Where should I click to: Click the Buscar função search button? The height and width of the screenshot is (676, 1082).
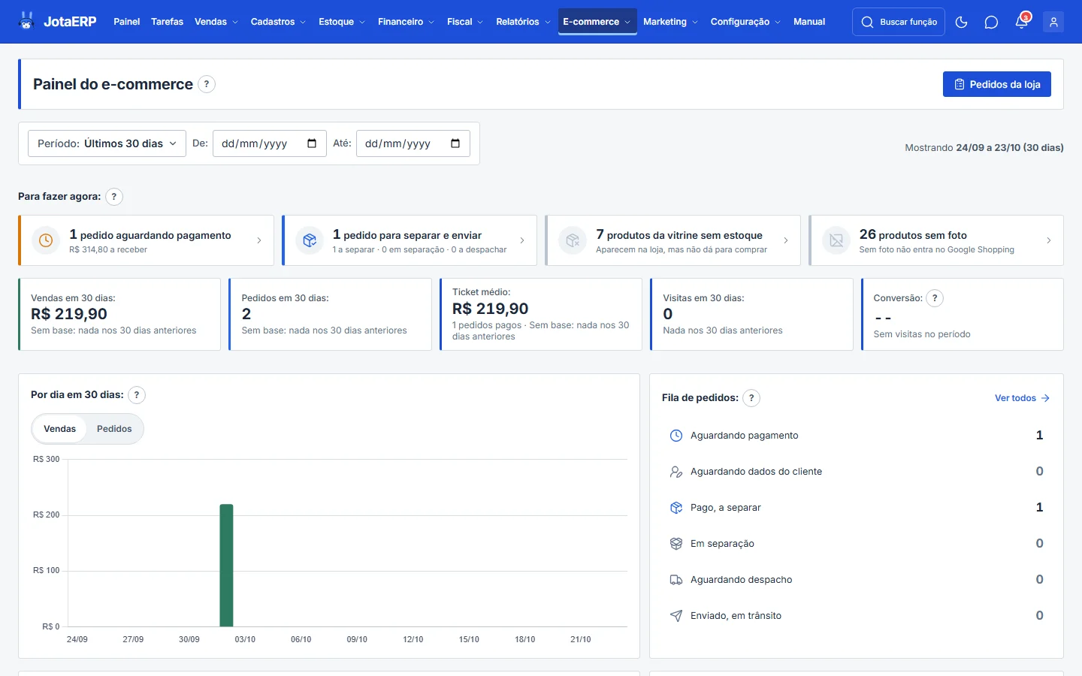pos(899,23)
